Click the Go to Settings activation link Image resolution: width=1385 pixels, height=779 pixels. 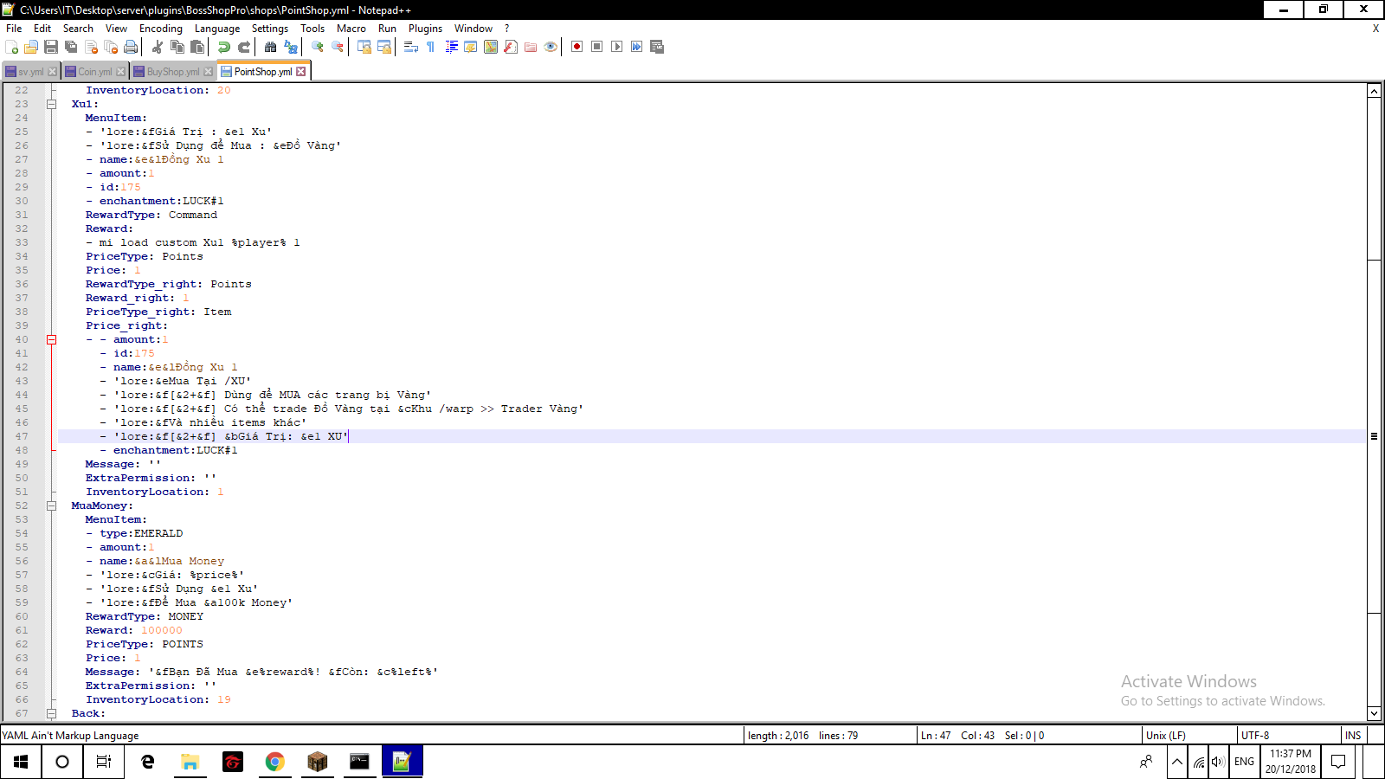[x=1222, y=701]
